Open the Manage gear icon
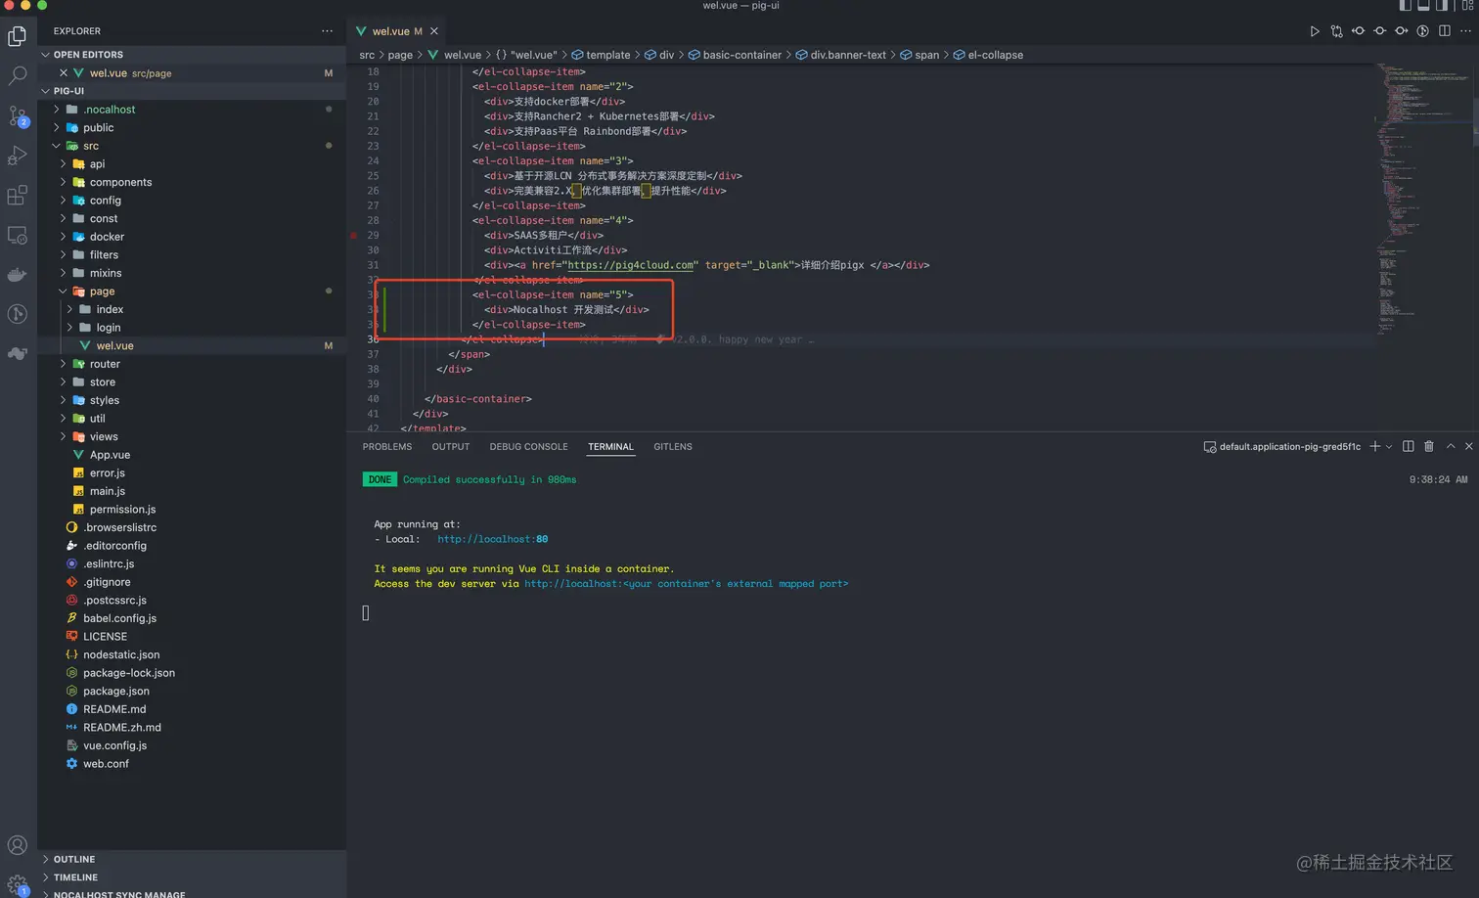1479x898 pixels. (x=18, y=885)
